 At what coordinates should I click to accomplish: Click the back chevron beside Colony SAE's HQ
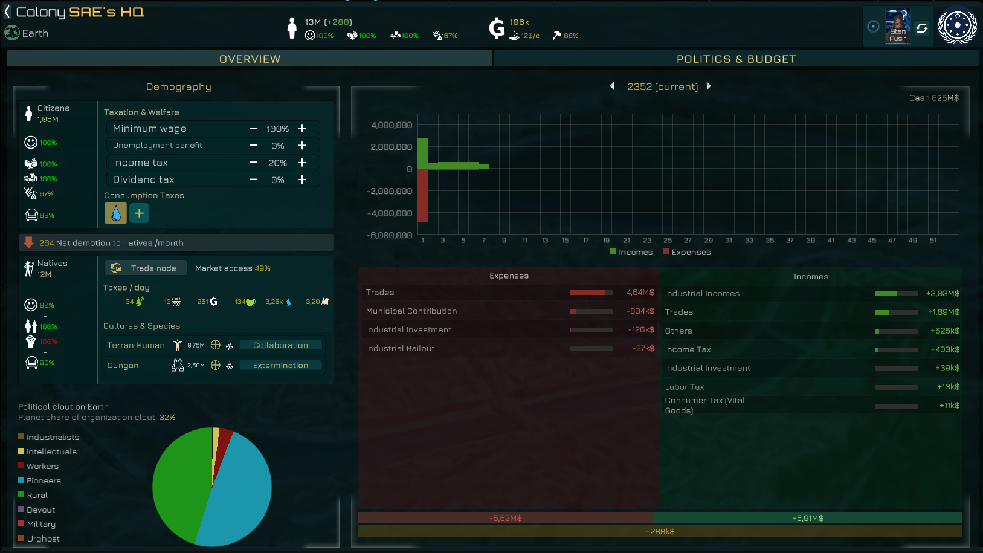pos(7,11)
